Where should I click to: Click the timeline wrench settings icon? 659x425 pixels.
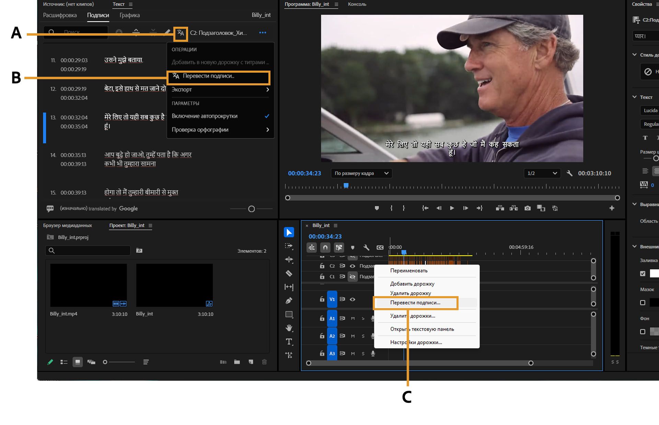[366, 247]
